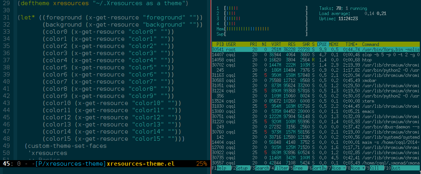
Task: Select the emacs process PID 13080
Action: tap(316, 111)
